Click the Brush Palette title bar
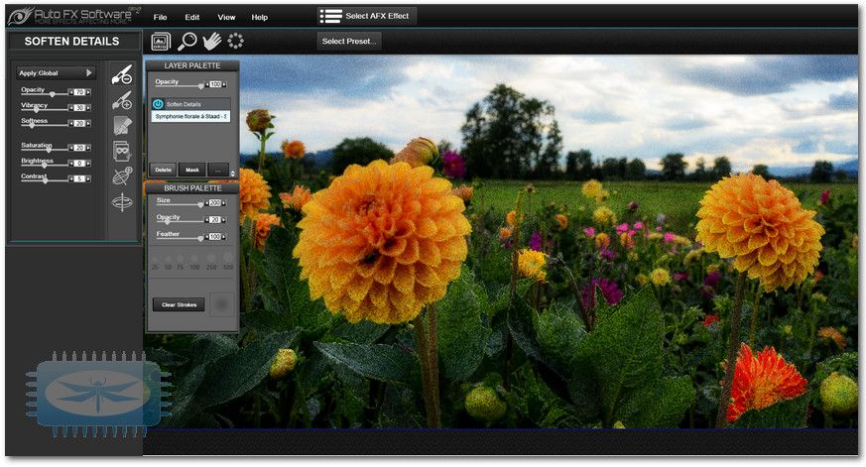Screen dimensions: 866x467 192,188
